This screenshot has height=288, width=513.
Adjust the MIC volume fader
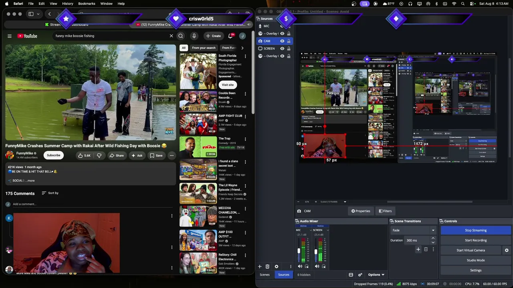coord(299,251)
